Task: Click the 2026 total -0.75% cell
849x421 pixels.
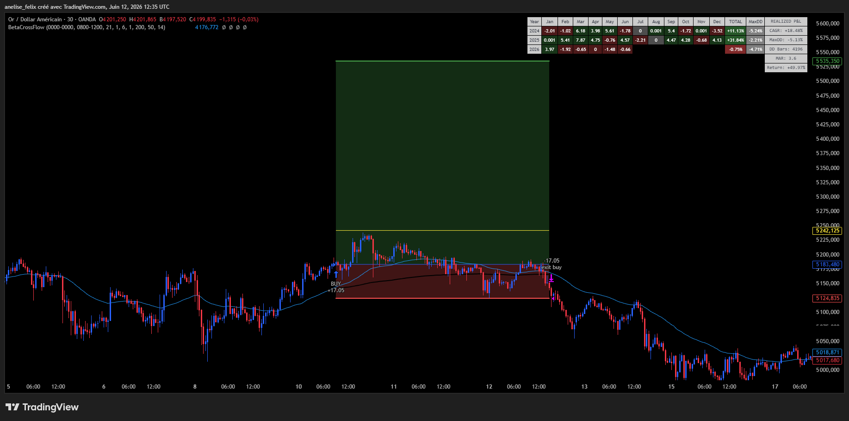Action: coord(736,50)
